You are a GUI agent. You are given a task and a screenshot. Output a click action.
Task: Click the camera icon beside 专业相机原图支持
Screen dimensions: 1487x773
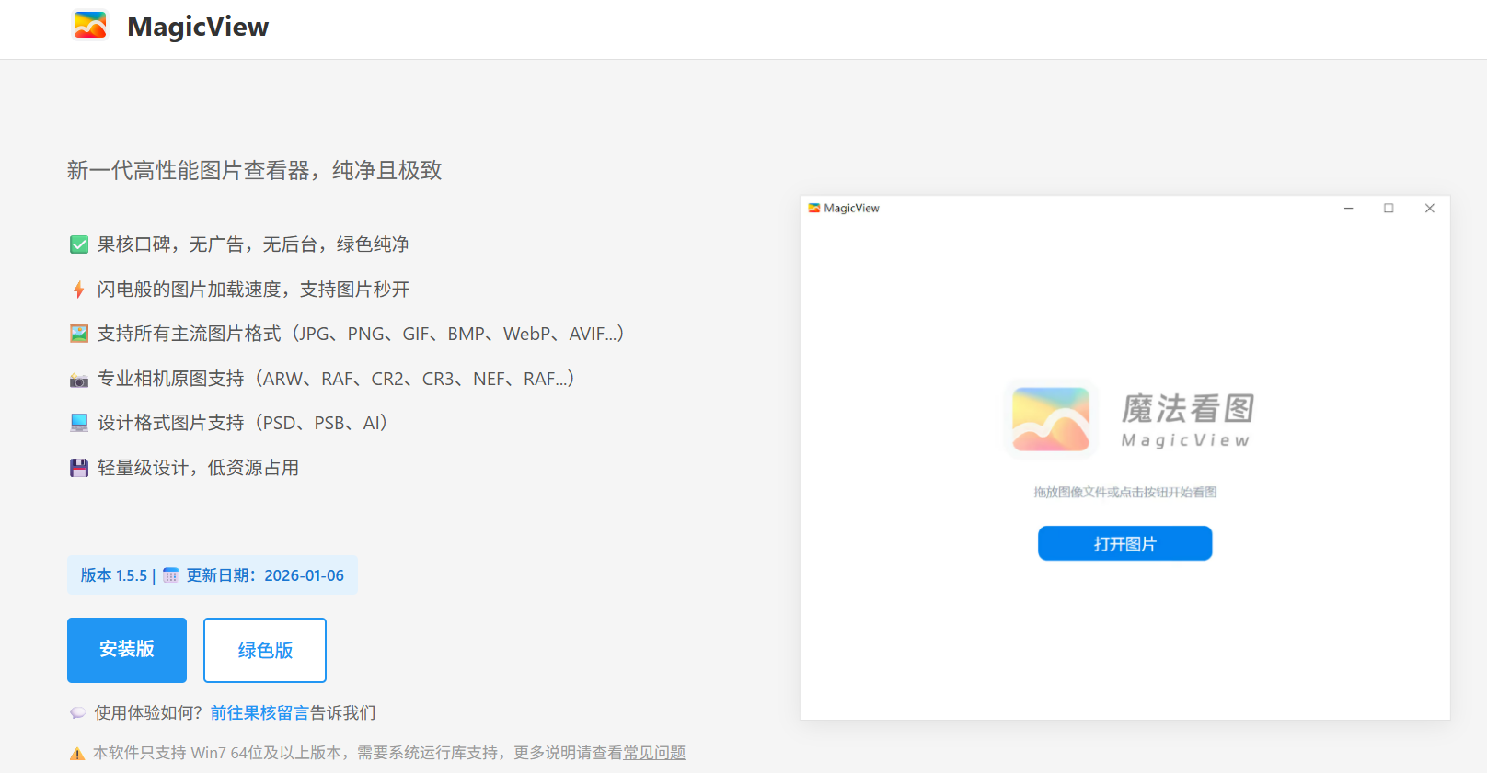pos(79,380)
